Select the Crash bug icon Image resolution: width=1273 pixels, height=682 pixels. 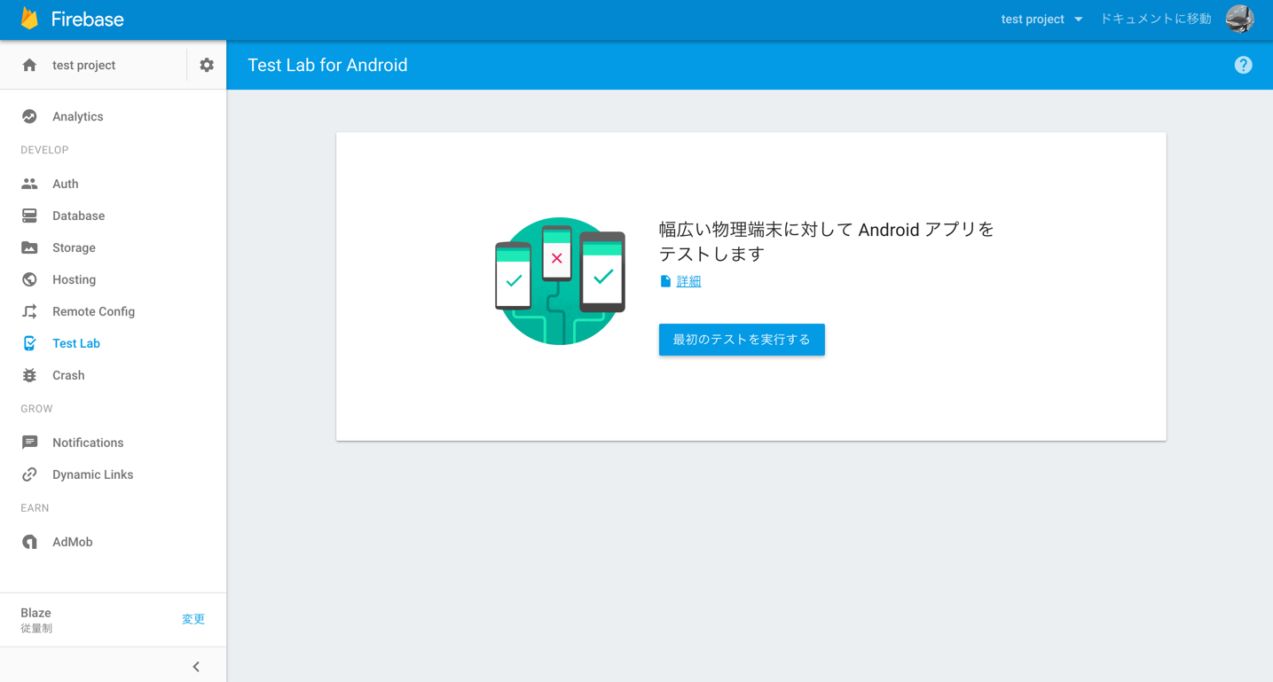29,375
